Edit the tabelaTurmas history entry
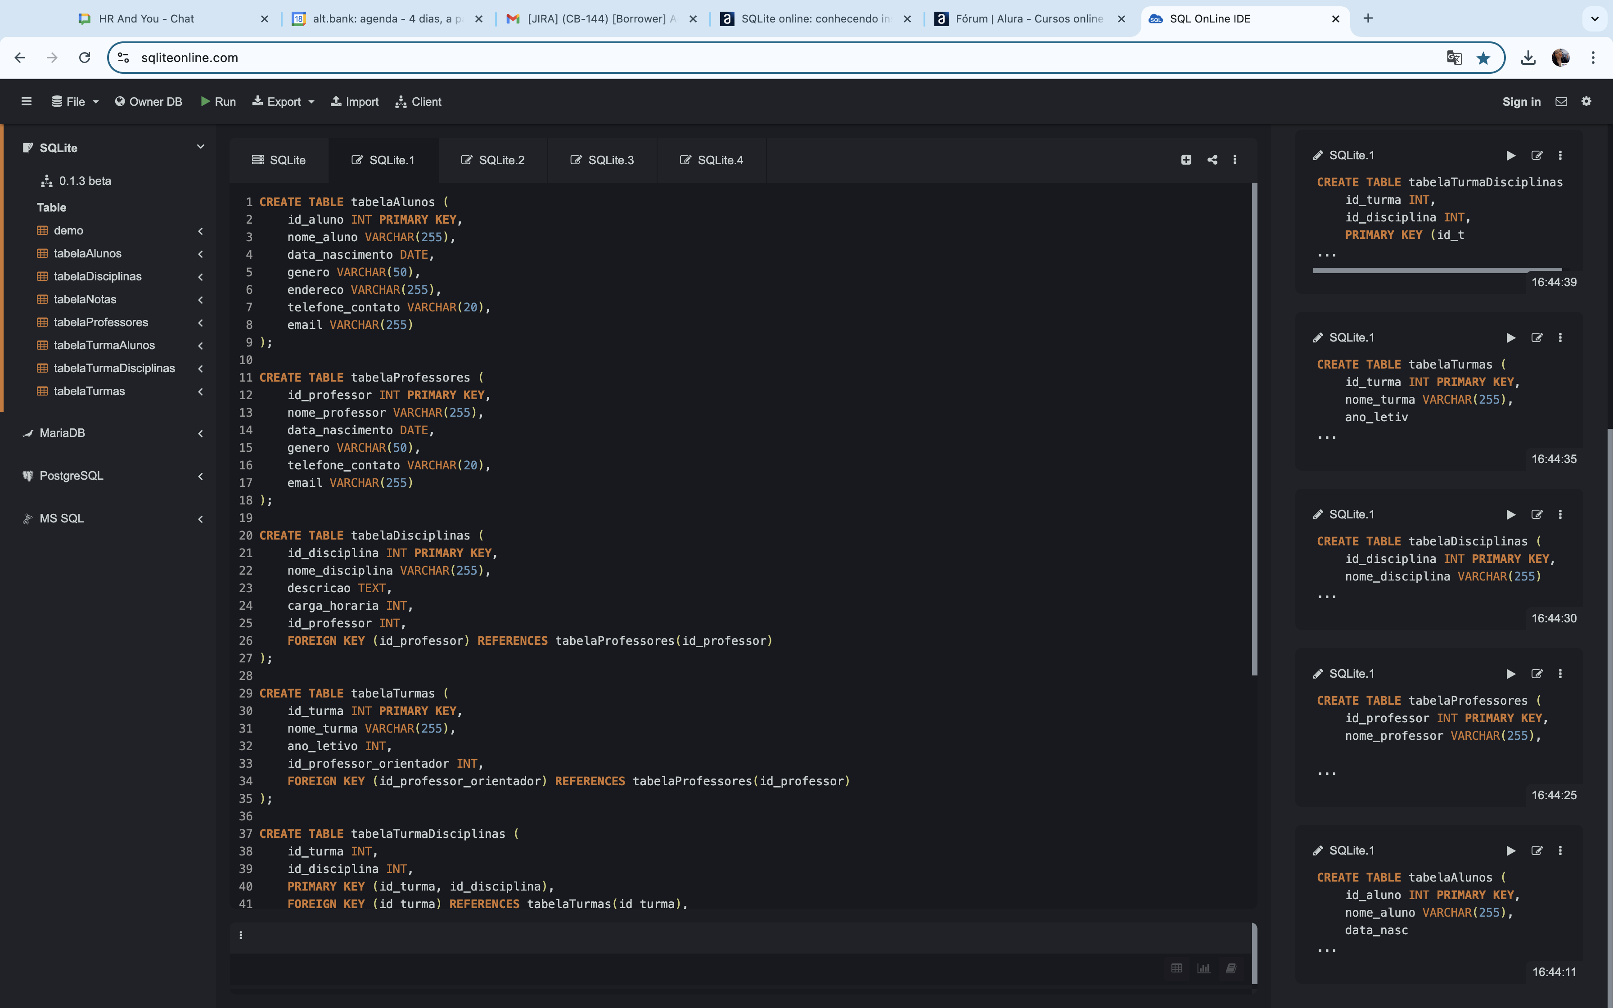The width and height of the screenshot is (1613, 1008). [1537, 338]
